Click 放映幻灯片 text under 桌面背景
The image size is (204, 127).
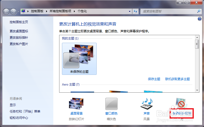pyautogui.click(x=76, y=119)
